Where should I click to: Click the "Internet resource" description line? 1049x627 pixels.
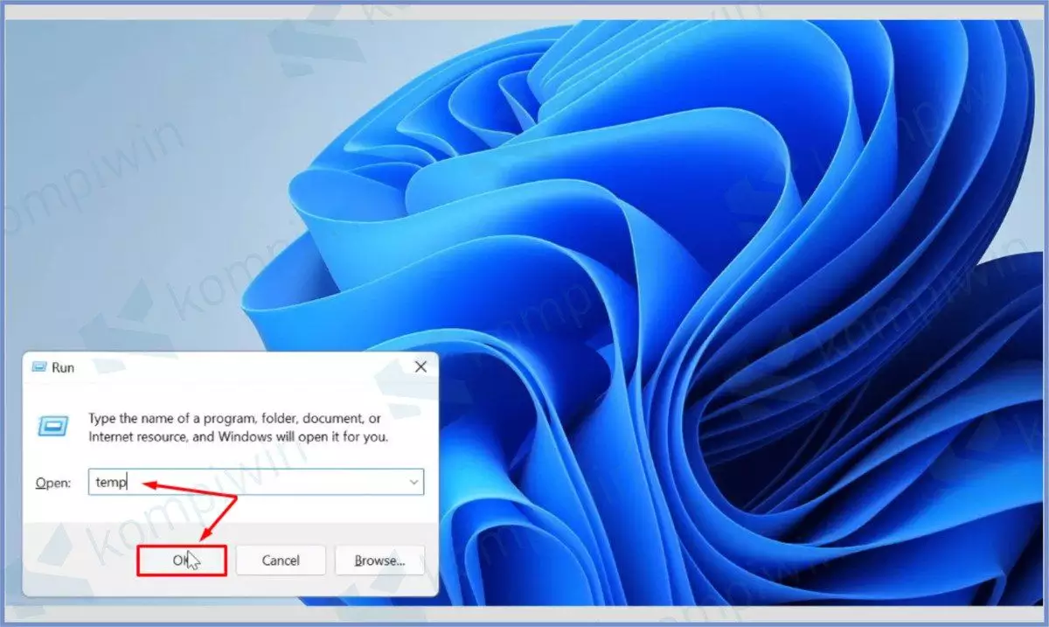click(x=238, y=435)
